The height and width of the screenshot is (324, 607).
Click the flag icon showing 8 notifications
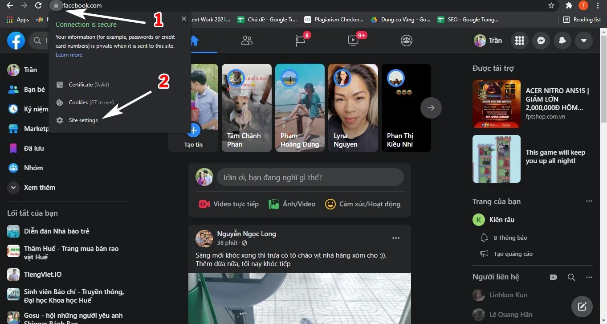pyautogui.click(x=300, y=41)
